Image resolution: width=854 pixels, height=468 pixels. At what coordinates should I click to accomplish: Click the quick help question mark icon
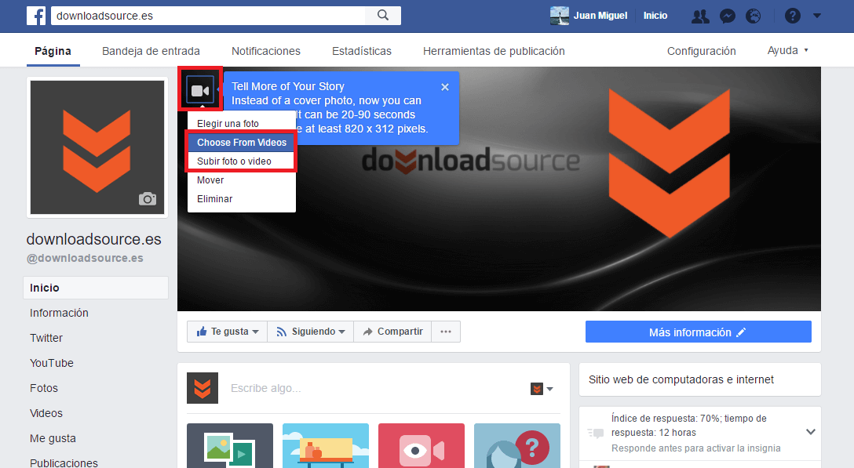(793, 16)
